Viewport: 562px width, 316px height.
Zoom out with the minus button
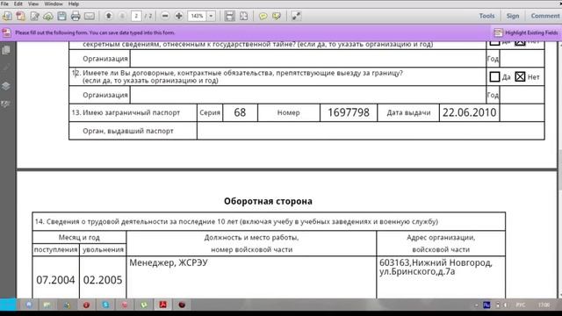point(165,16)
